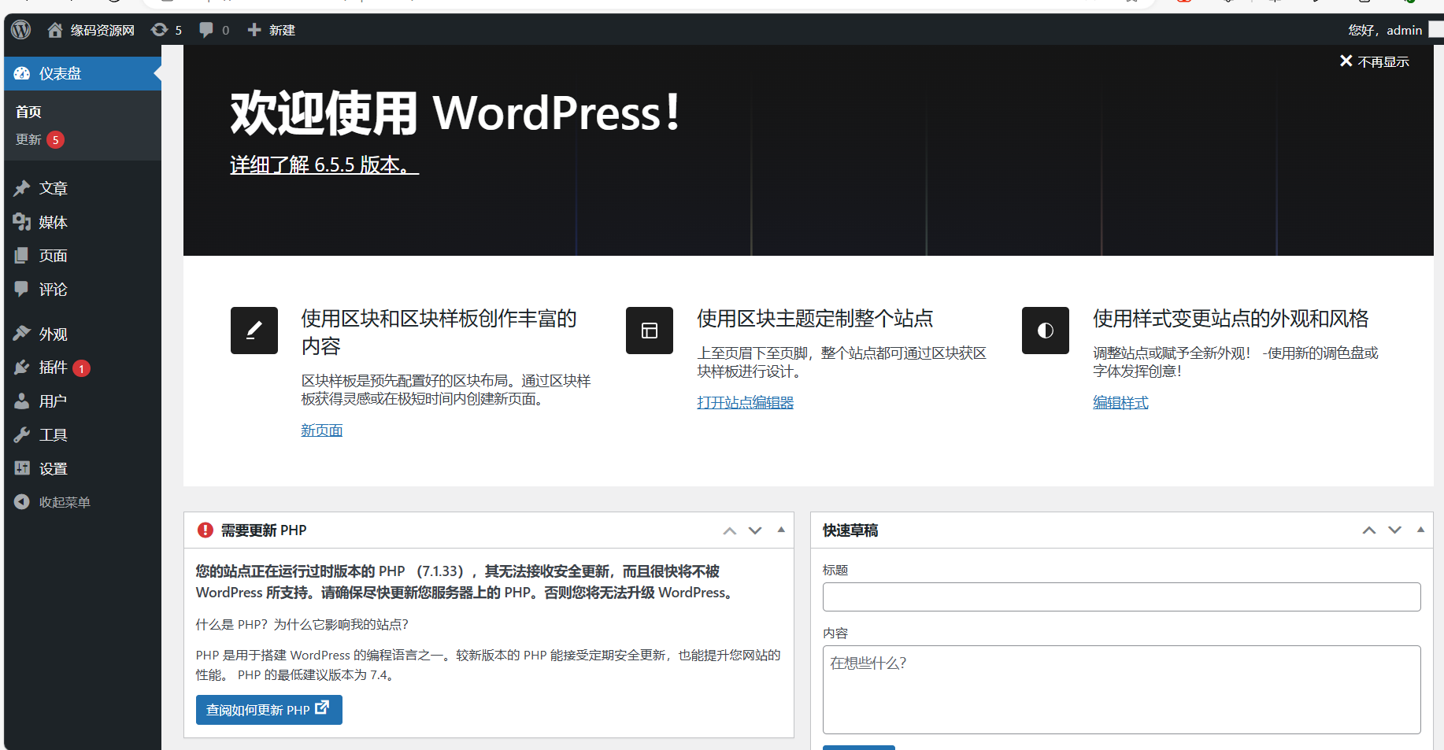Open 详细了解 6.5.5 版本 link
Screen dimensions: 1444x750
click(324, 164)
